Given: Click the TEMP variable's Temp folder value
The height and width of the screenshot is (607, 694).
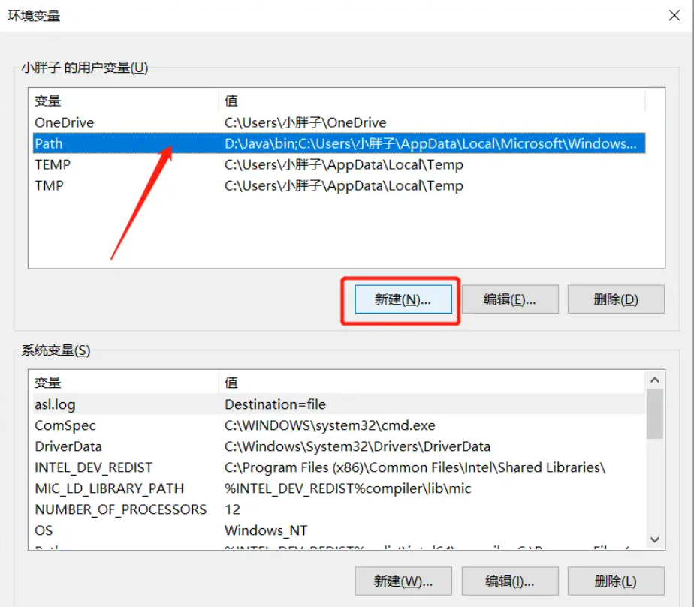Looking at the screenshot, I should click(344, 164).
